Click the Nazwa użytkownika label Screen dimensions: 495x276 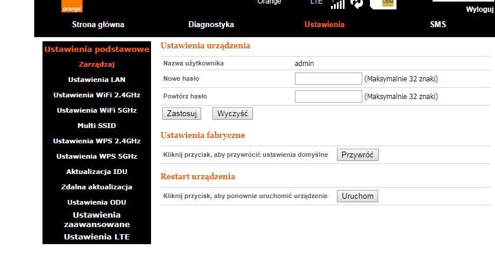coord(193,64)
